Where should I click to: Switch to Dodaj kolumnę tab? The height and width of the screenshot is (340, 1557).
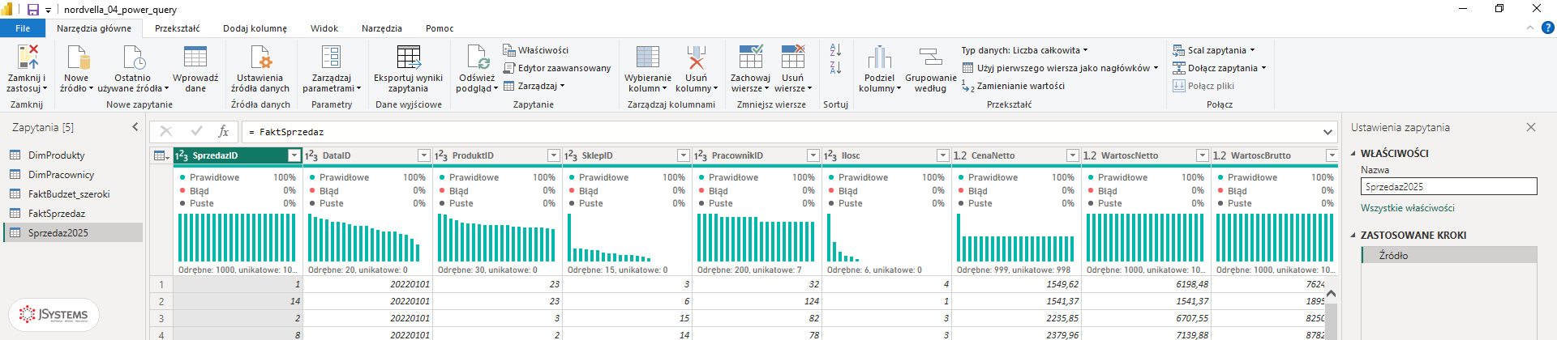point(255,28)
